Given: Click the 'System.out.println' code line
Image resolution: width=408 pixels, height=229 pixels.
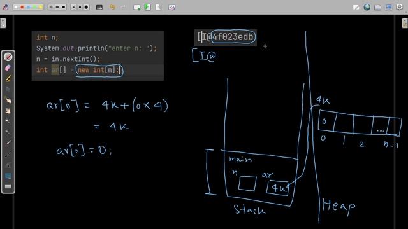Looking at the screenshot, I should [x=96, y=48].
